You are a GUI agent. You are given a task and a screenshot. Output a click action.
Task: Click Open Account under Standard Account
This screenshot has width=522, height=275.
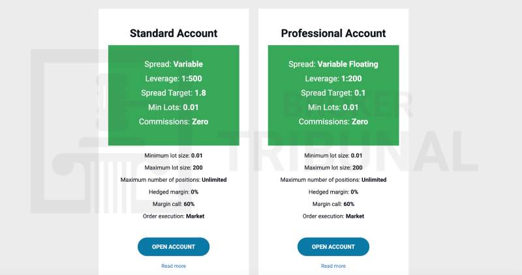point(174,247)
